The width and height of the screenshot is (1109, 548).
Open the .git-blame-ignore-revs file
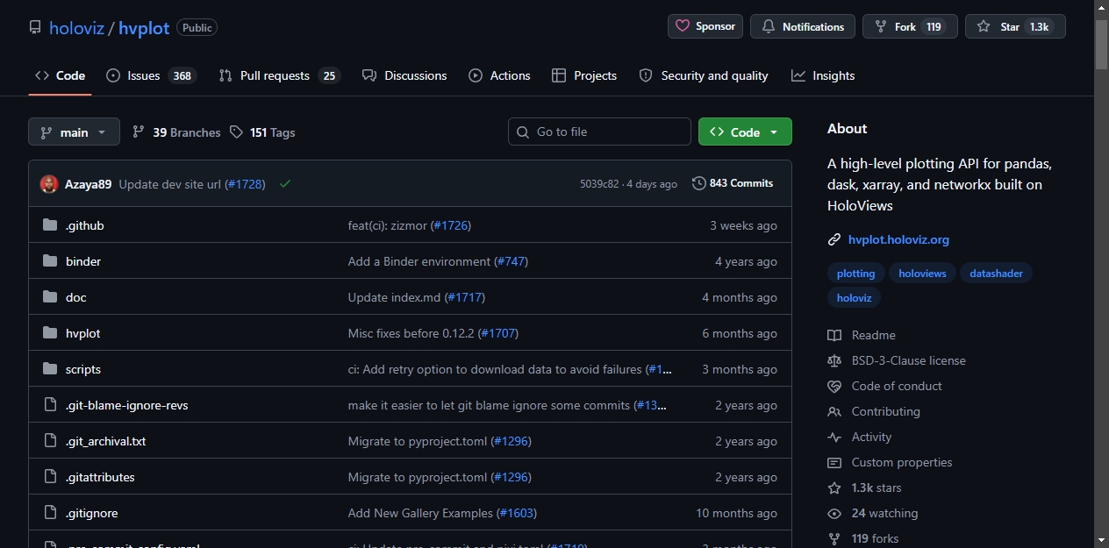(127, 405)
